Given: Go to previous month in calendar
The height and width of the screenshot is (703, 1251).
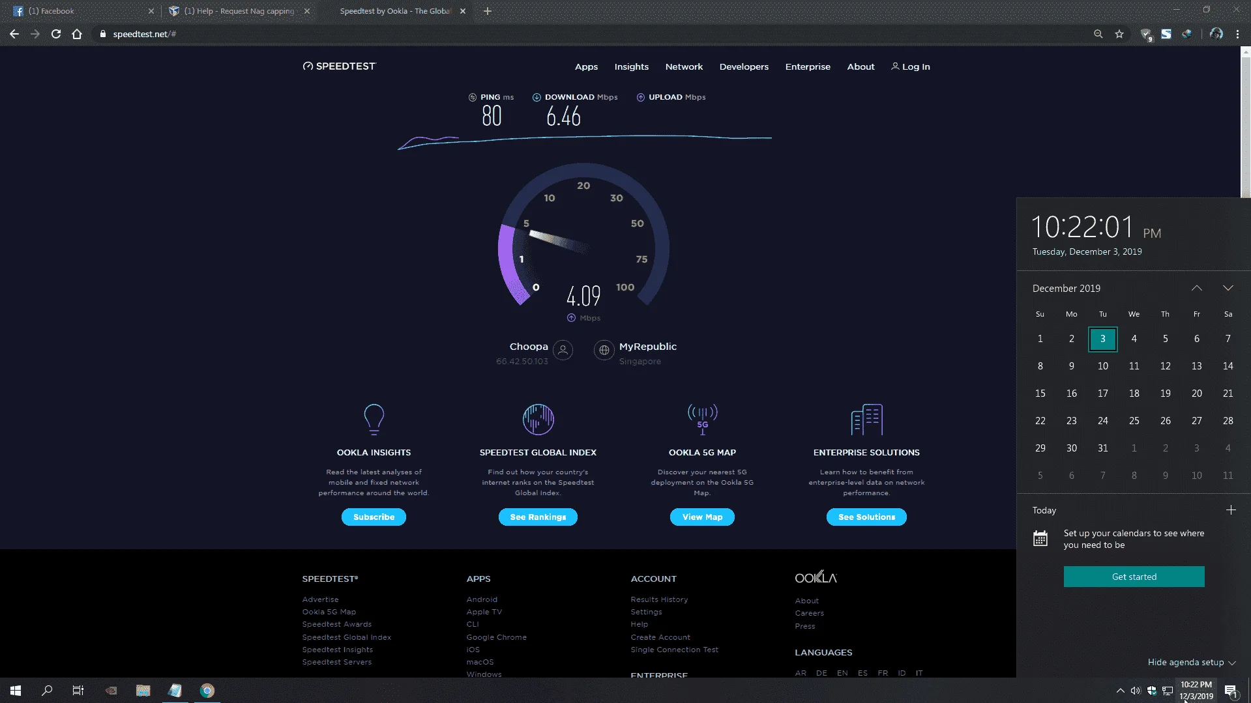Looking at the screenshot, I should tap(1197, 288).
